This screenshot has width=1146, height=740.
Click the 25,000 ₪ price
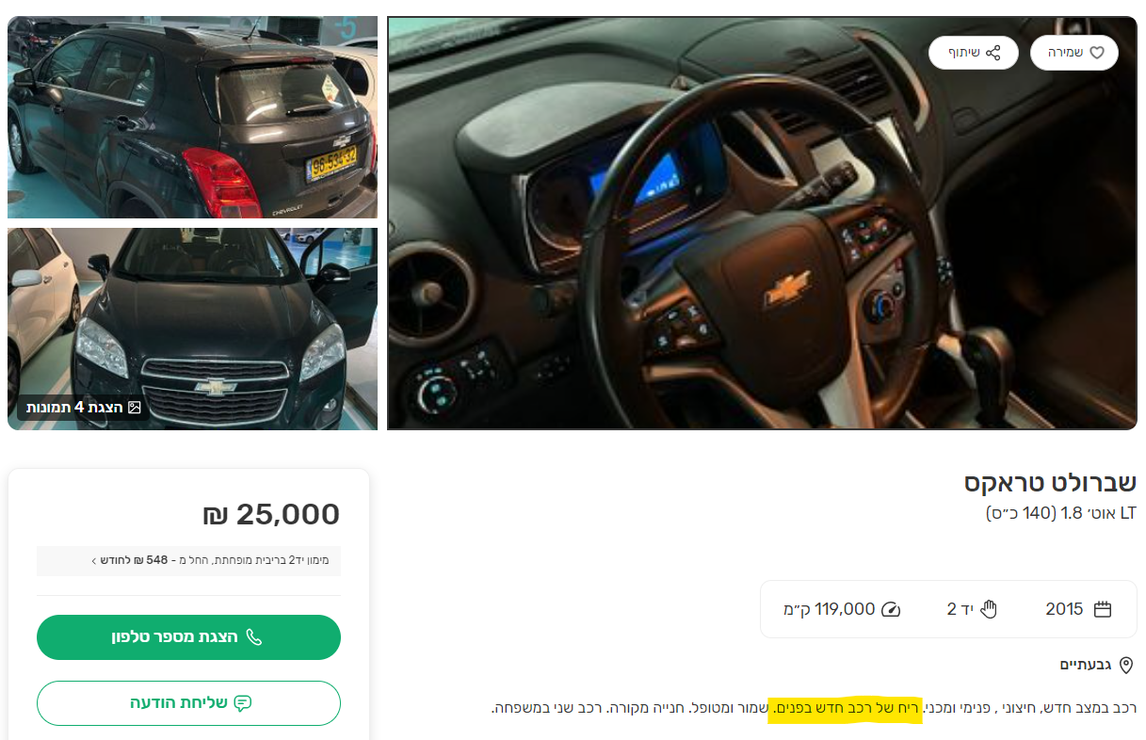[271, 515]
